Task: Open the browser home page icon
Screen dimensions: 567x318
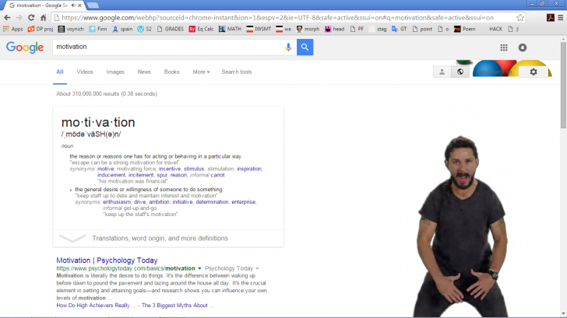Action: (44, 18)
